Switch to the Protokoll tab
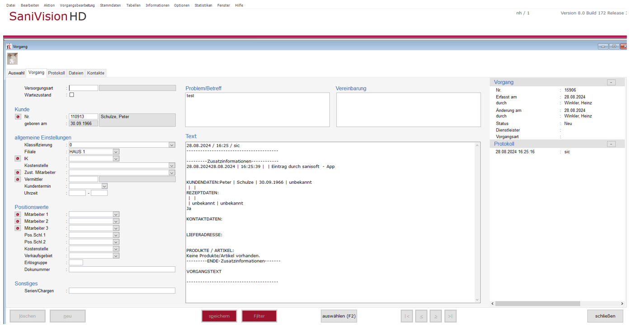 coord(56,73)
